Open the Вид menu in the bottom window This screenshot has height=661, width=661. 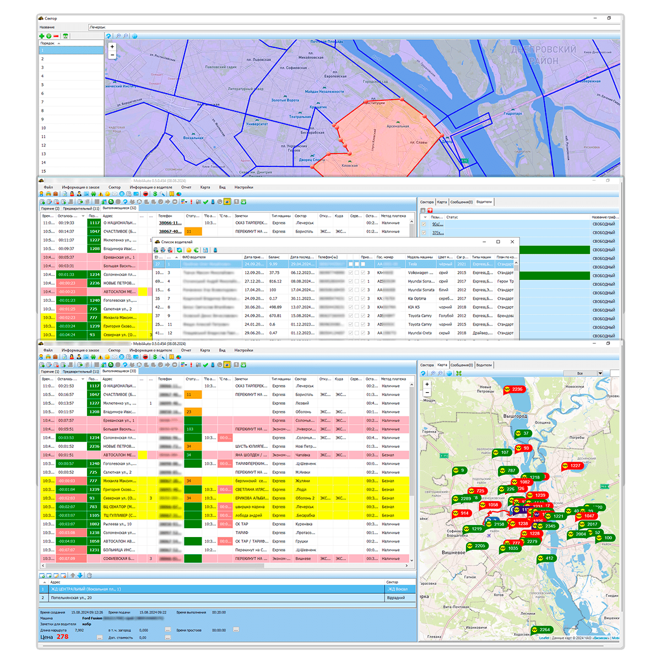coord(222,350)
